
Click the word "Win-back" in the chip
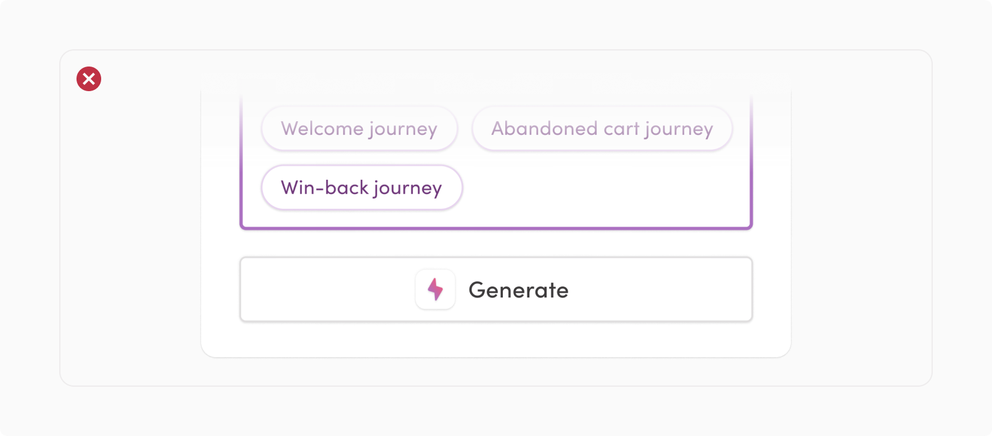tap(324, 187)
